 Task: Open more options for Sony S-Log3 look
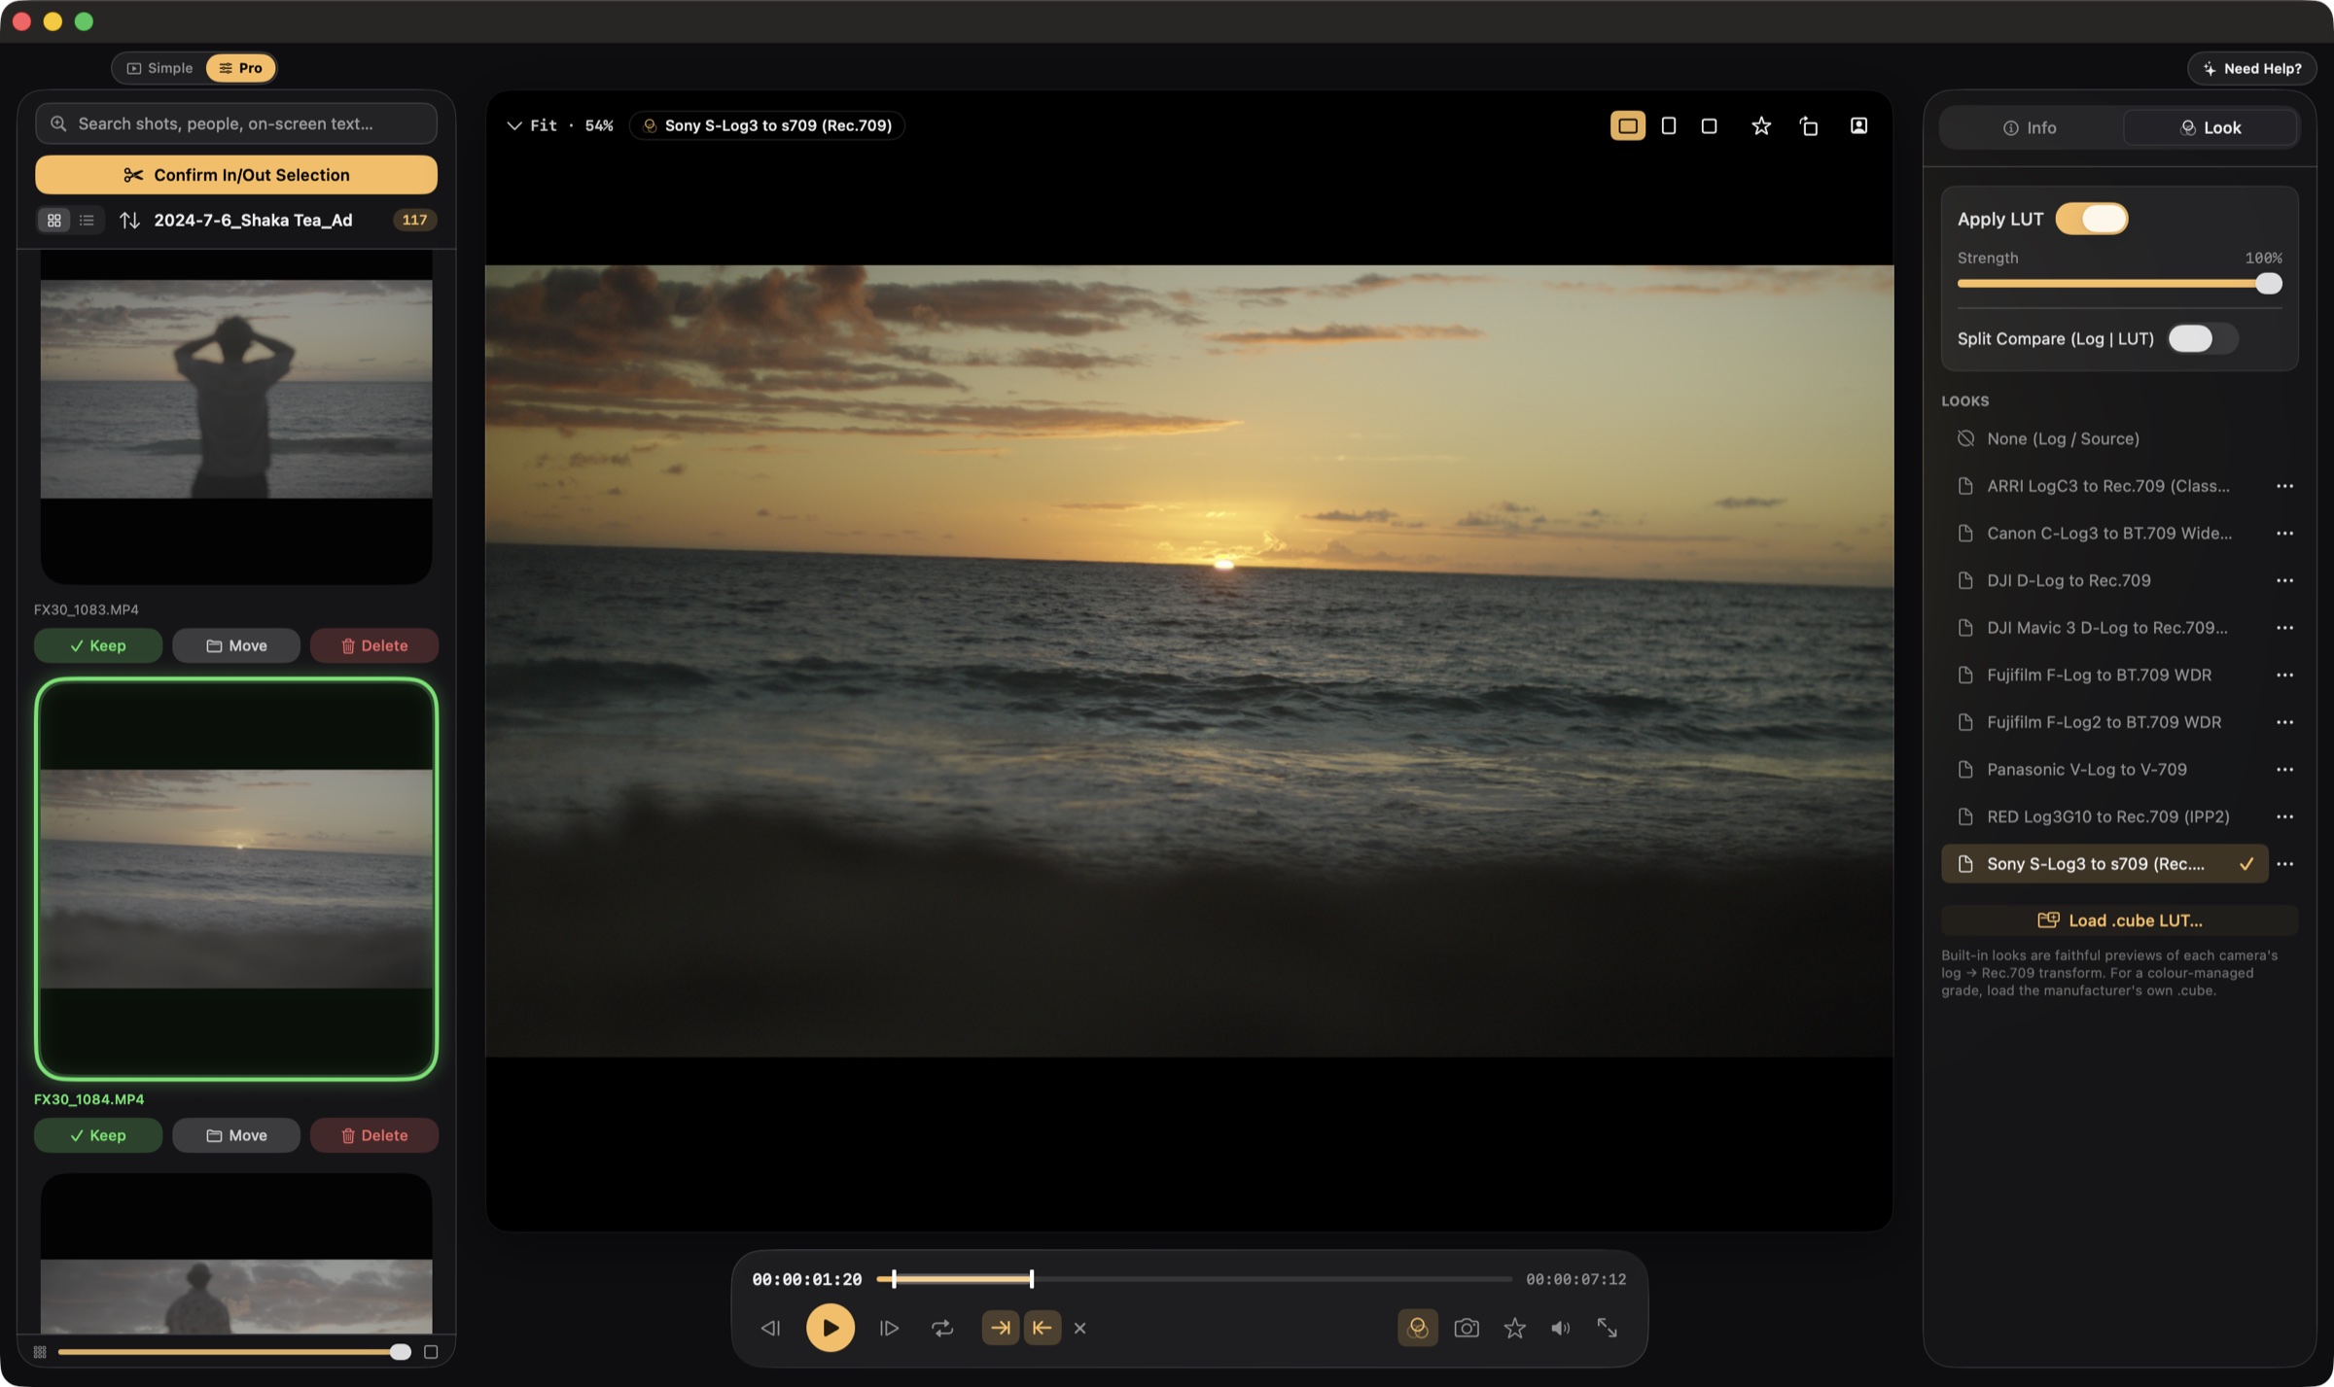pyautogui.click(x=2284, y=864)
